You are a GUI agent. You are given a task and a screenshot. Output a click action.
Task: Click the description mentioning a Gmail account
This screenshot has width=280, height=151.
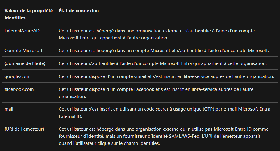(x=166, y=76)
